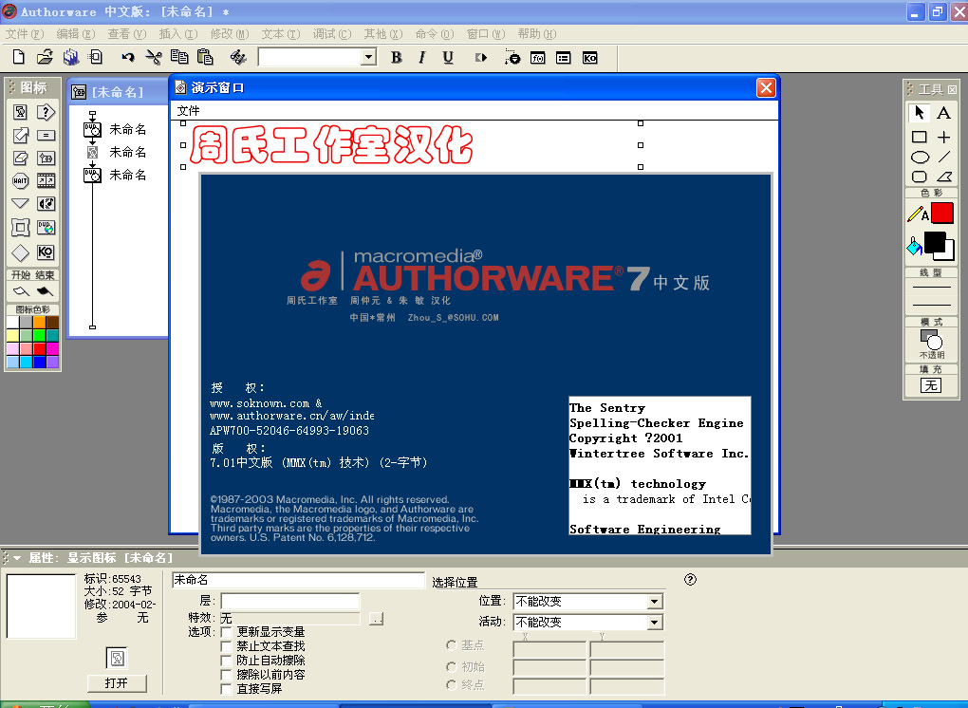The width and height of the screenshot is (968, 708).
Task: Open the 帮助 menu
Action: click(x=537, y=34)
